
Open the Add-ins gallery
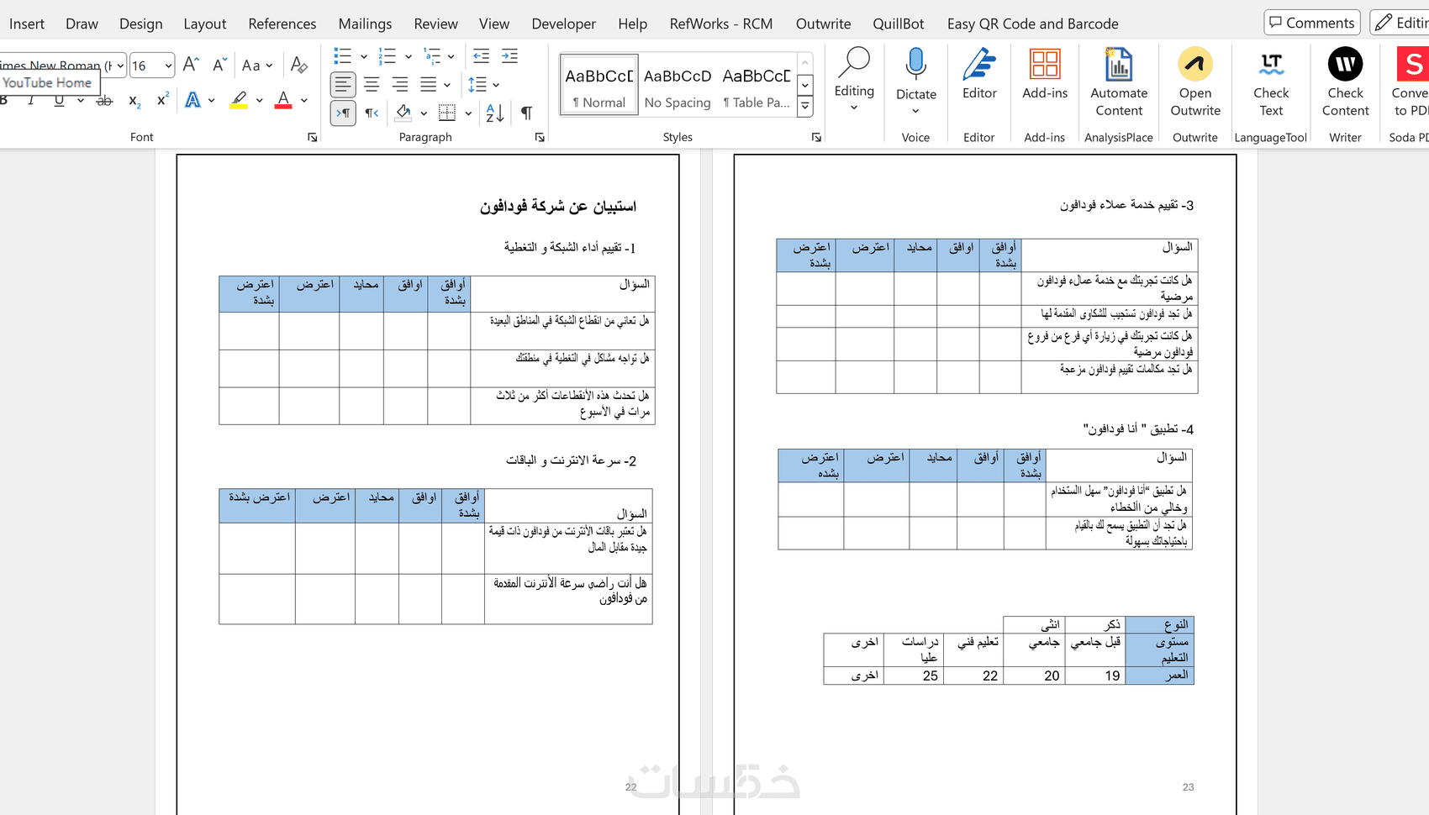(1045, 75)
